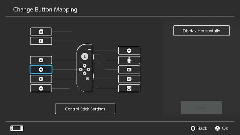Screen dimensions: 240x135
Task: Tap the B Back prompt
Action: coord(199,128)
